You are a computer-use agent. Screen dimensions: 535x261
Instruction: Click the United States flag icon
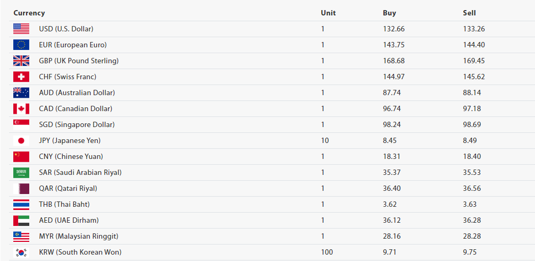pos(21,29)
